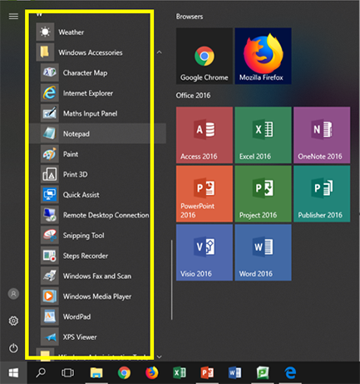Click the Start menu vertical scrollbar
This screenshot has height=384, width=360.
pos(172,280)
